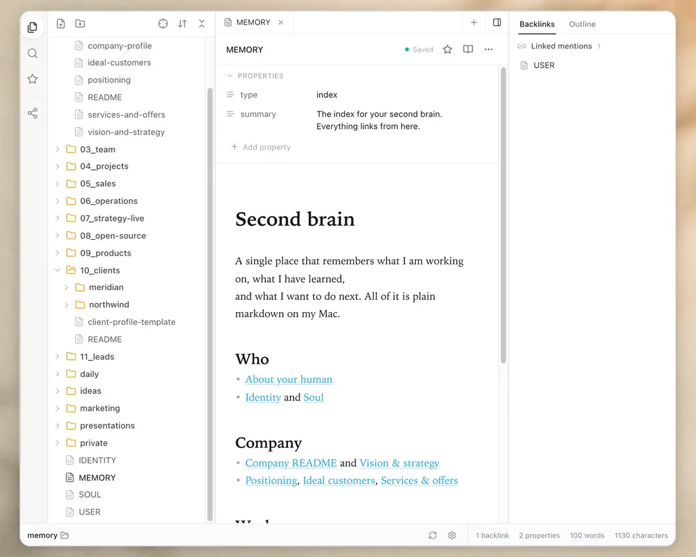Open a new tab with plus icon
This screenshot has width=696, height=557.
coord(474,22)
